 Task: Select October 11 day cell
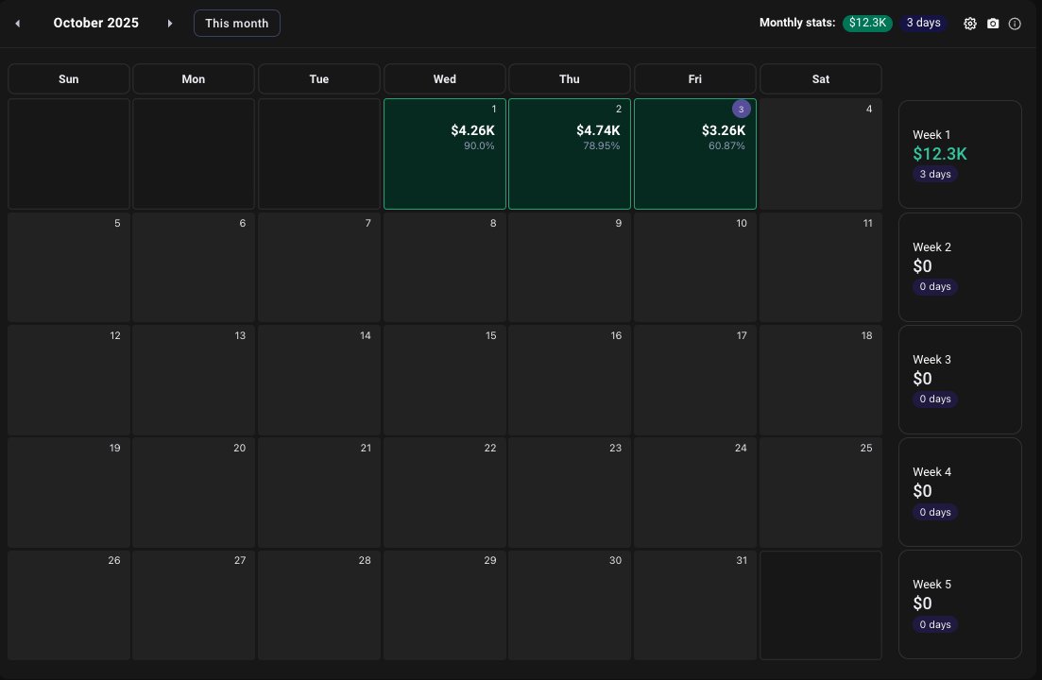[821, 267]
